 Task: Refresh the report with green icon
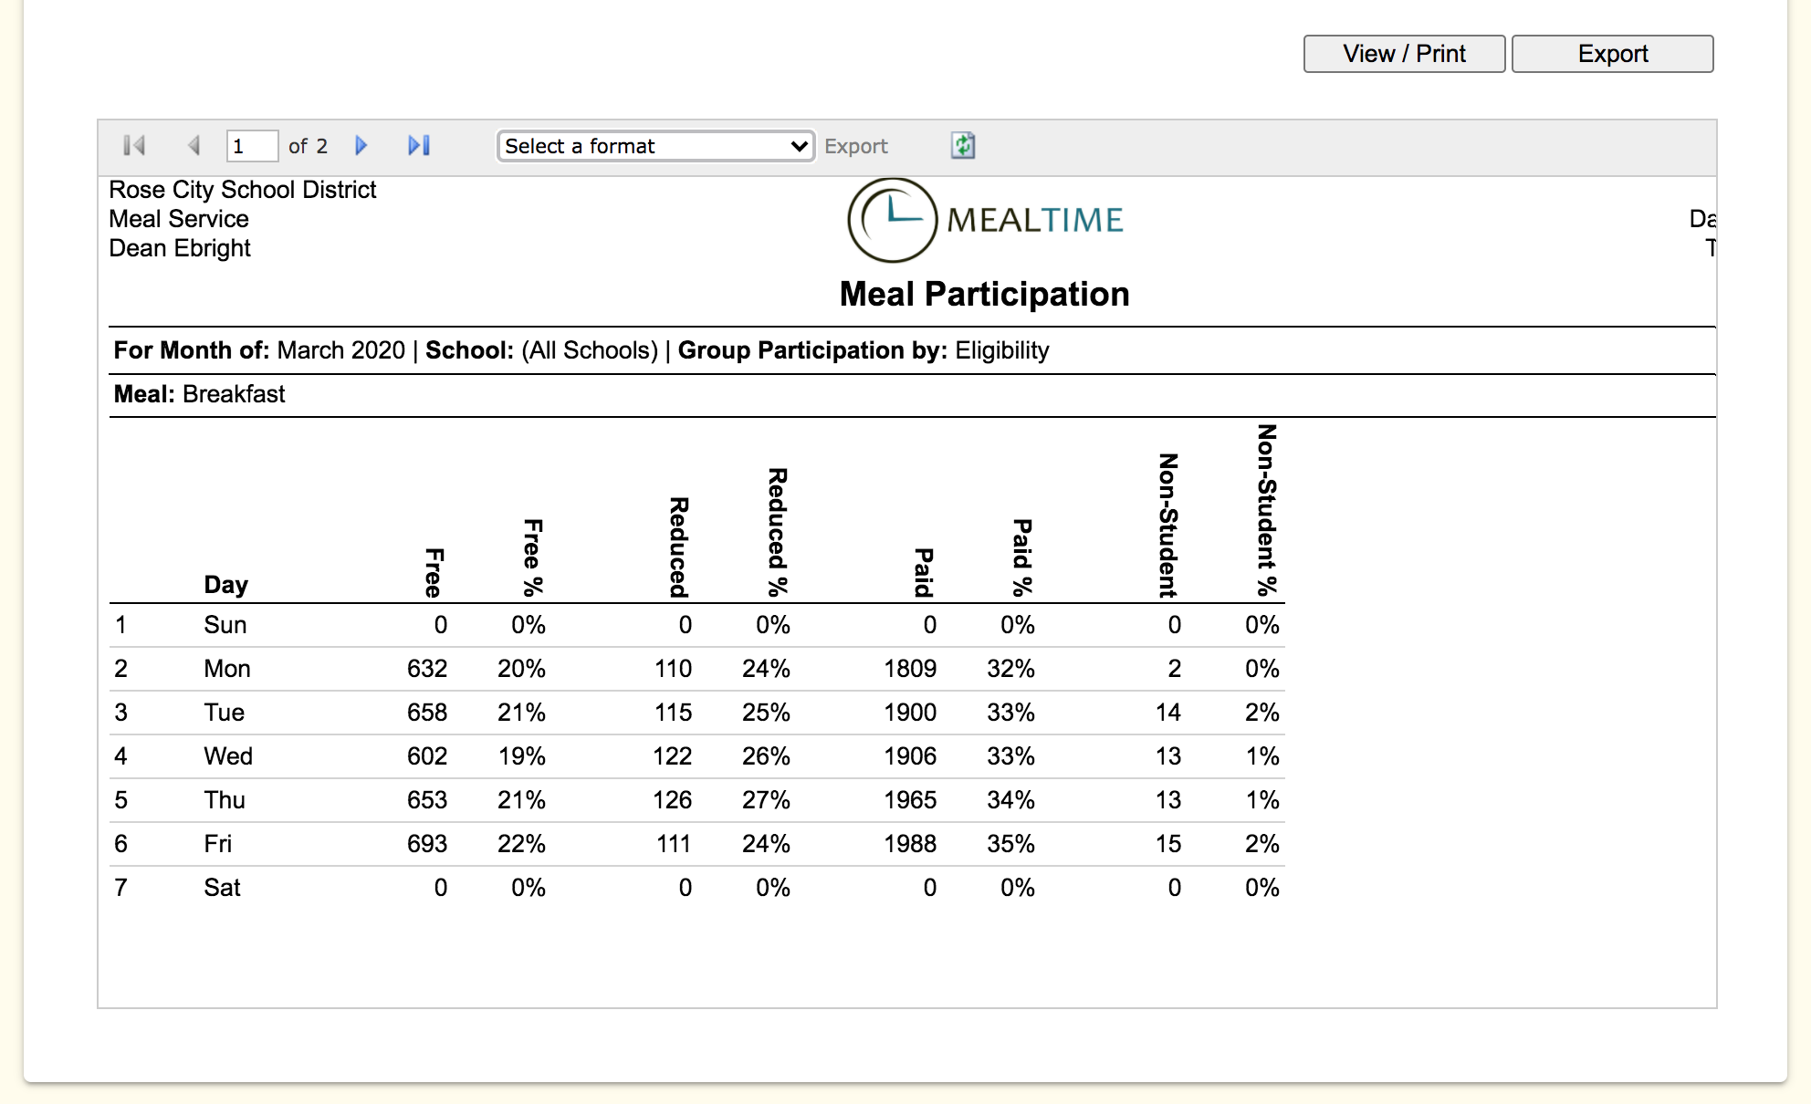click(x=963, y=146)
